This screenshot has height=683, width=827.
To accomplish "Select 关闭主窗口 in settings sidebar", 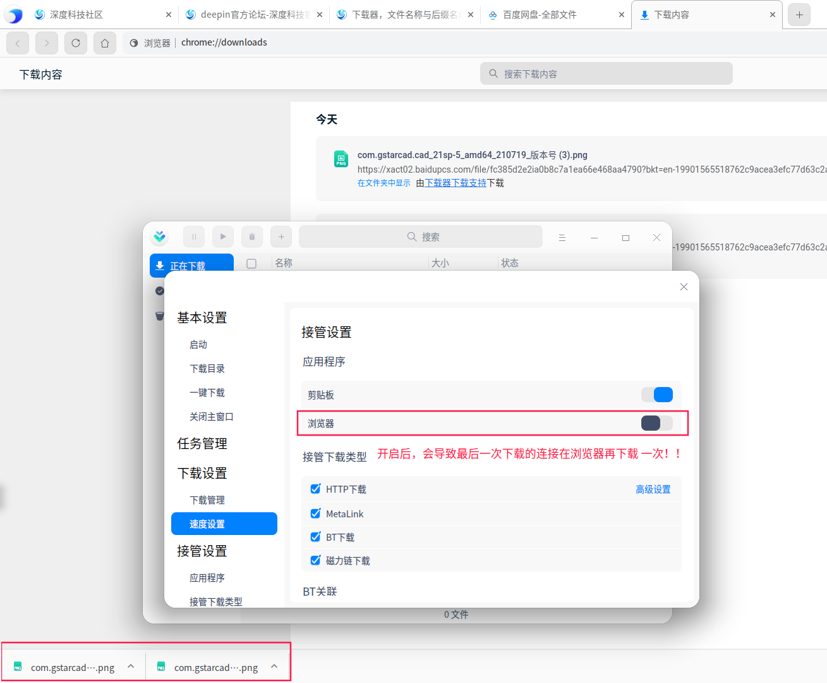I will click(212, 417).
